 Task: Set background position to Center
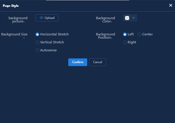click(x=139, y=34)
